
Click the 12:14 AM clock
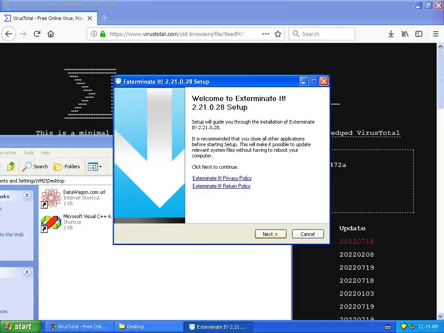[428, 326]
